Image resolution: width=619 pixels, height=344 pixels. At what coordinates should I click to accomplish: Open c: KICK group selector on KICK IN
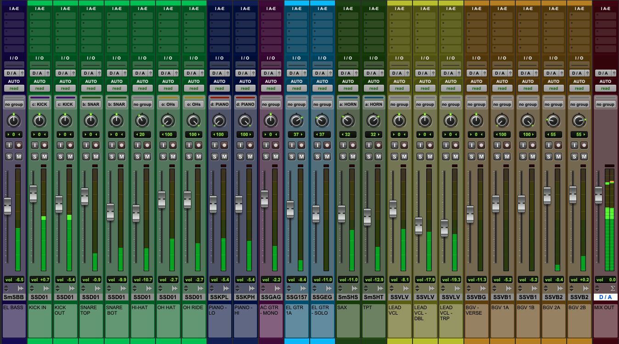pyautogui.click(x=40, y=104)
